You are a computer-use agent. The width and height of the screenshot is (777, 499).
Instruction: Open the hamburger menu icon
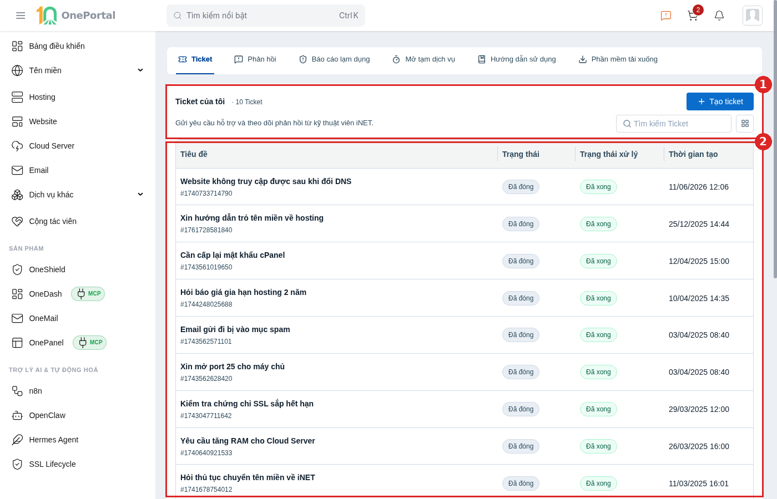click(21, 16)
